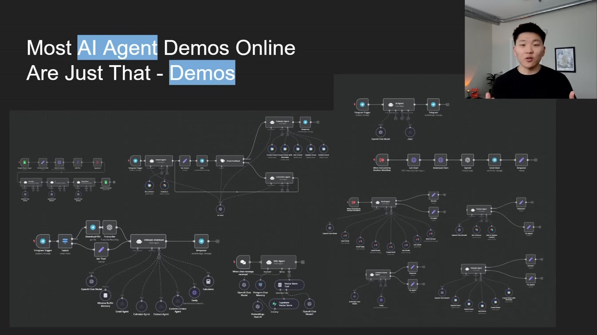Select the chart tool under AI Agent

[x=410, y=132]
